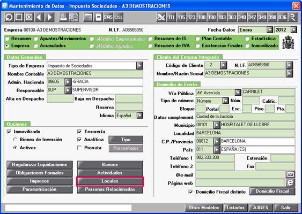Click the SMS toolbar icon

coord(108,18)
